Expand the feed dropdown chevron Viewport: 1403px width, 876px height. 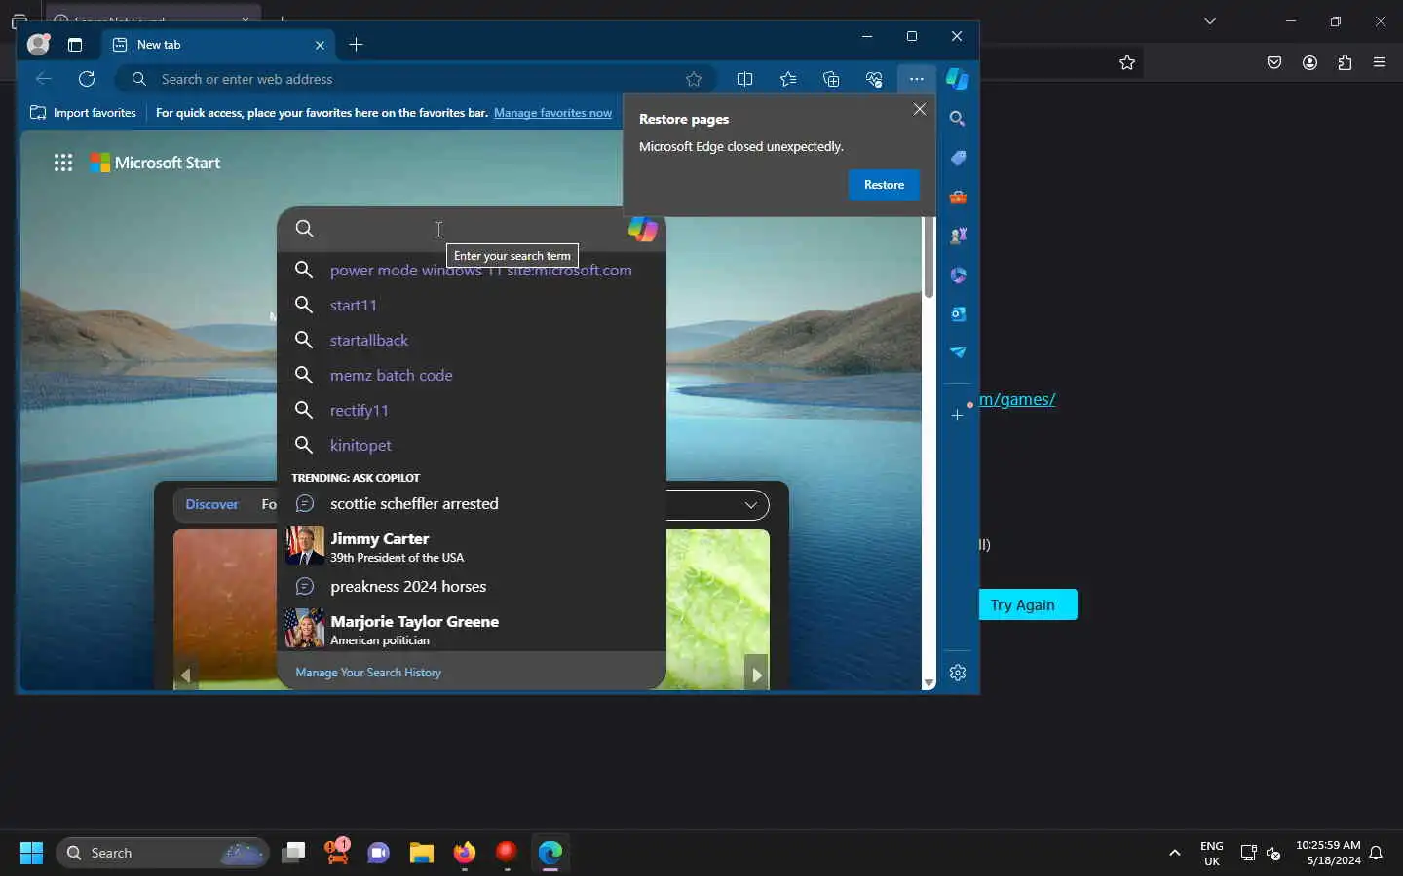click(x=751, y=505)
